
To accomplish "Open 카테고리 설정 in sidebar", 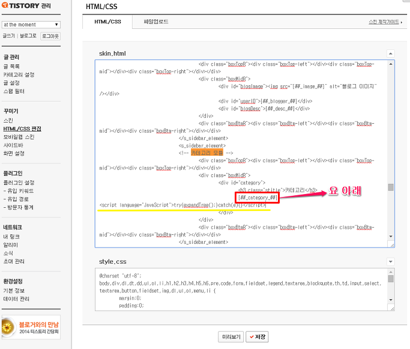I will [19, 75].
